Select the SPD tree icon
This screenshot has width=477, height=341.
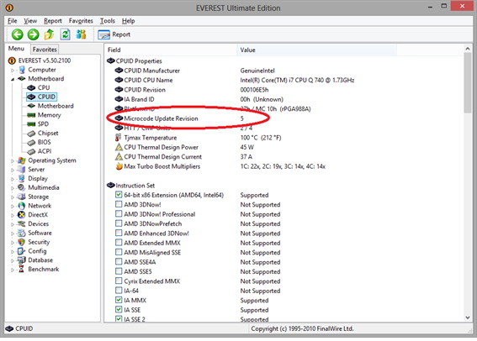coord(31,124)
